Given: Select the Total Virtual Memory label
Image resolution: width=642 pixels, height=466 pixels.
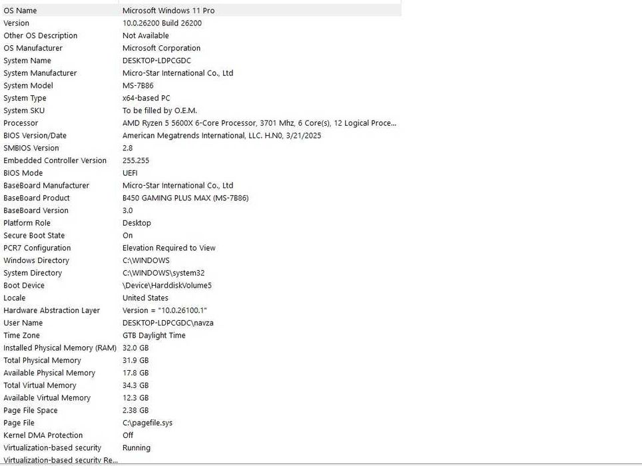Looking at the screenshot, I should [x=40, y=385].
